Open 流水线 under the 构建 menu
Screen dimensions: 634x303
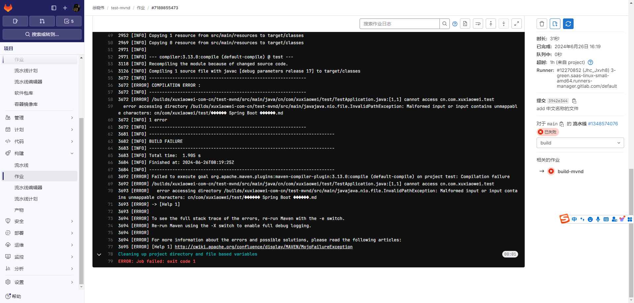[21, 165]
